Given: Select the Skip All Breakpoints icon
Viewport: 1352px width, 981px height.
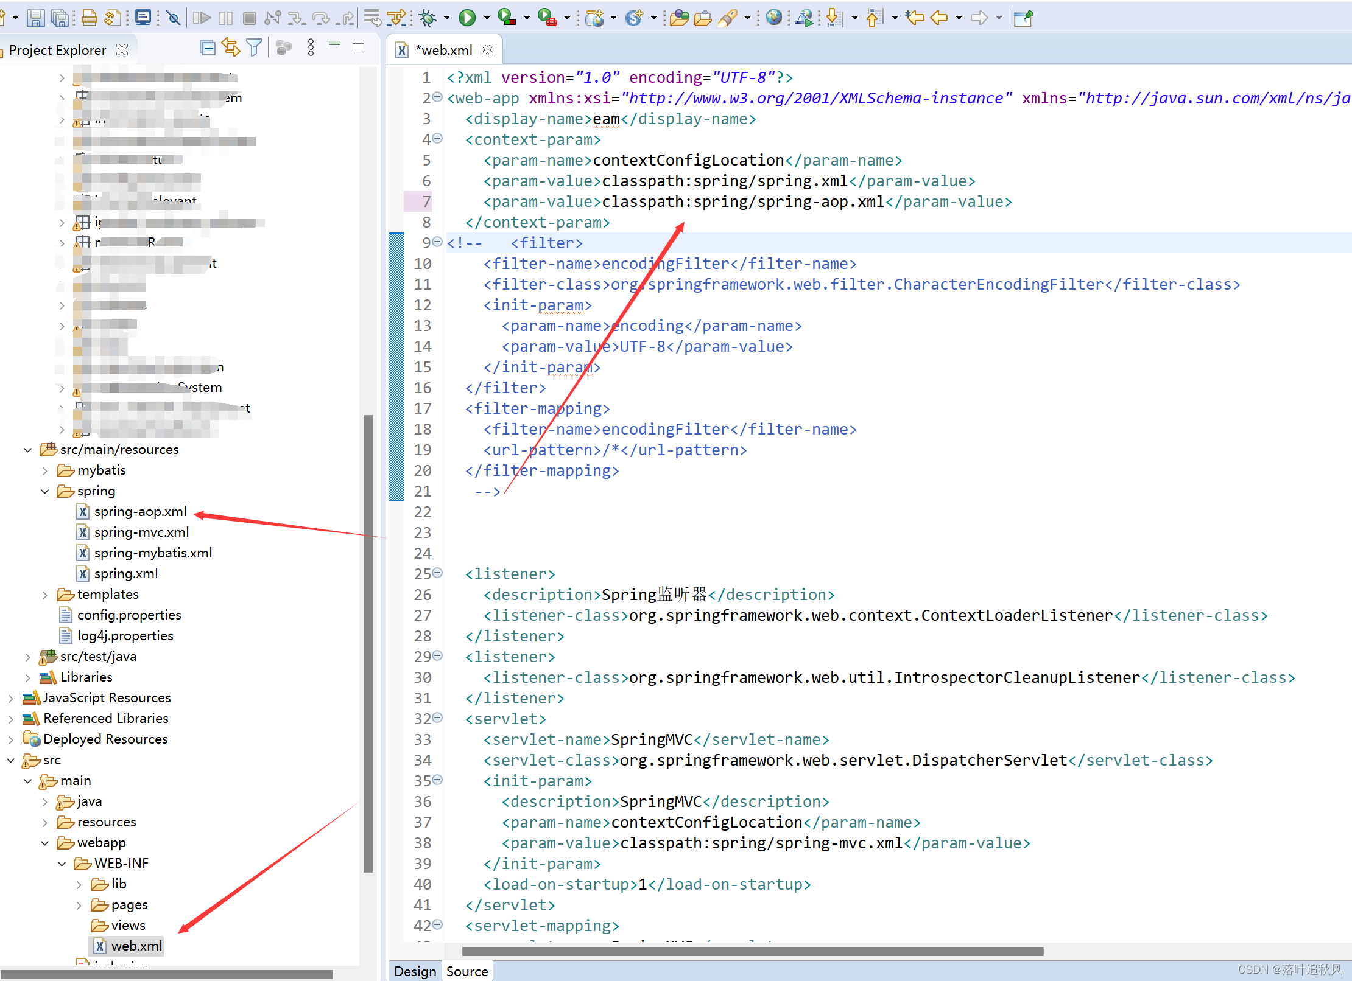Looking at the screenshot, I should 174,18.
